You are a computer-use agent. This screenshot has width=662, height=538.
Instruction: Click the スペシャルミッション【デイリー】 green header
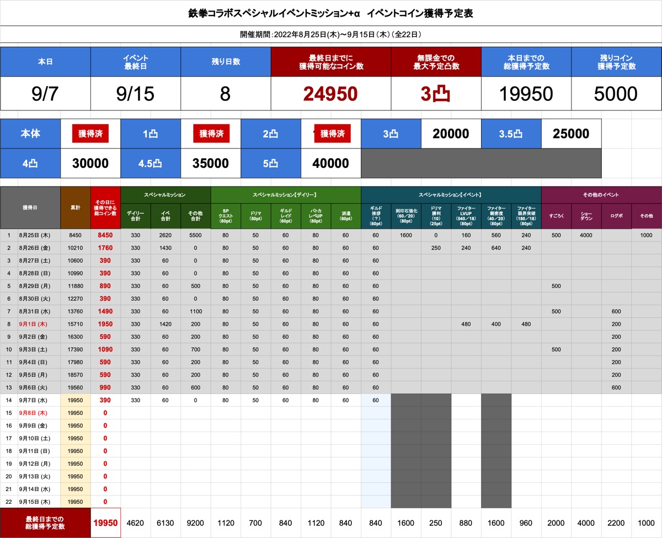click(x=285, y=195)
